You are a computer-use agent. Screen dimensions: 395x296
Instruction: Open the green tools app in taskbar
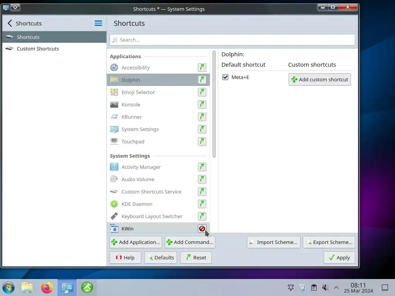pos(87,287)
